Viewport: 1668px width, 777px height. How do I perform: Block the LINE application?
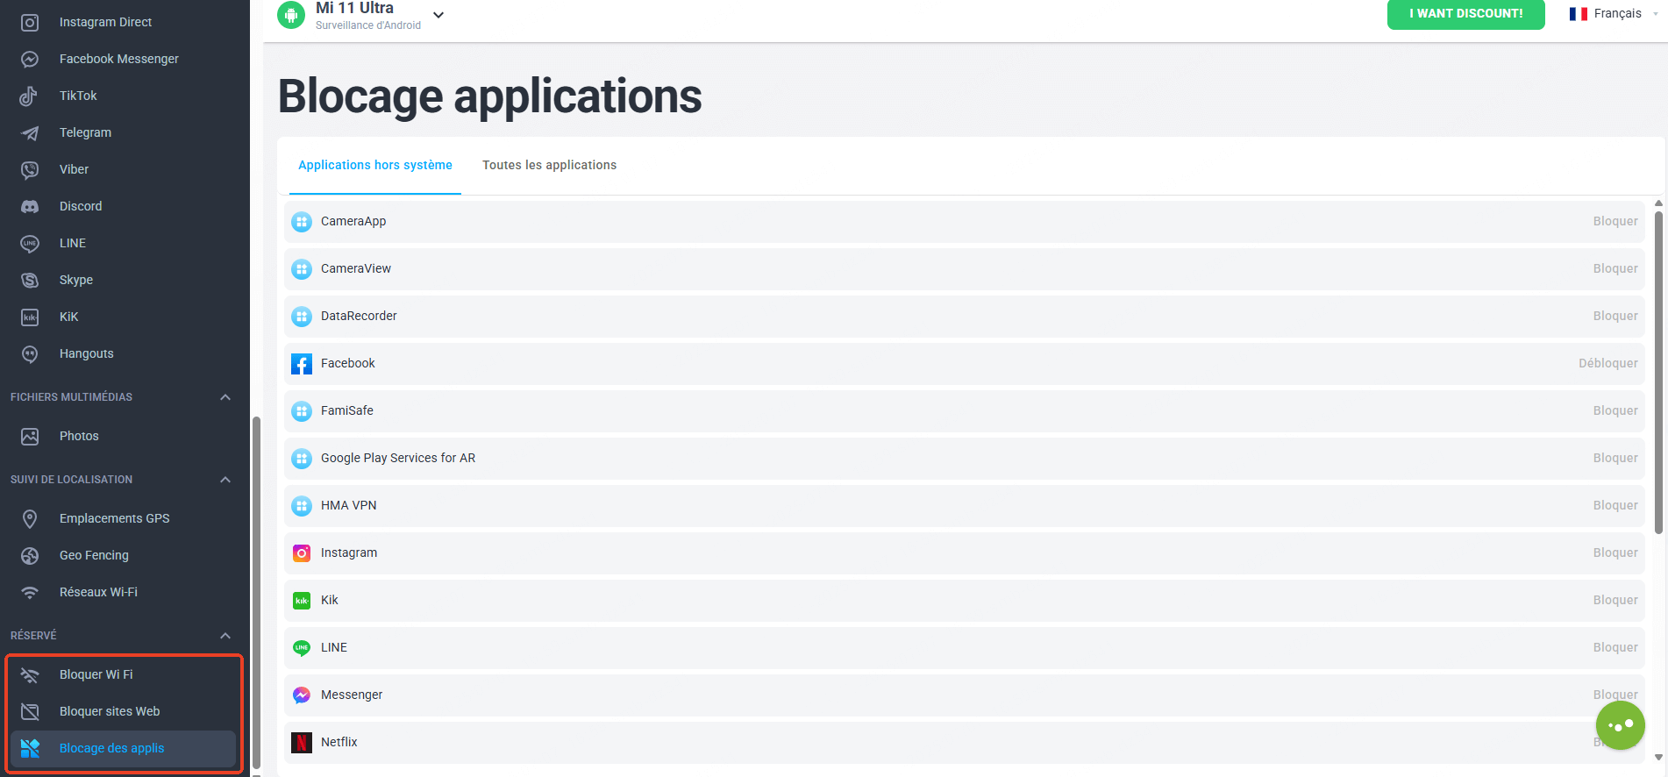click(x=1615, y=647)
